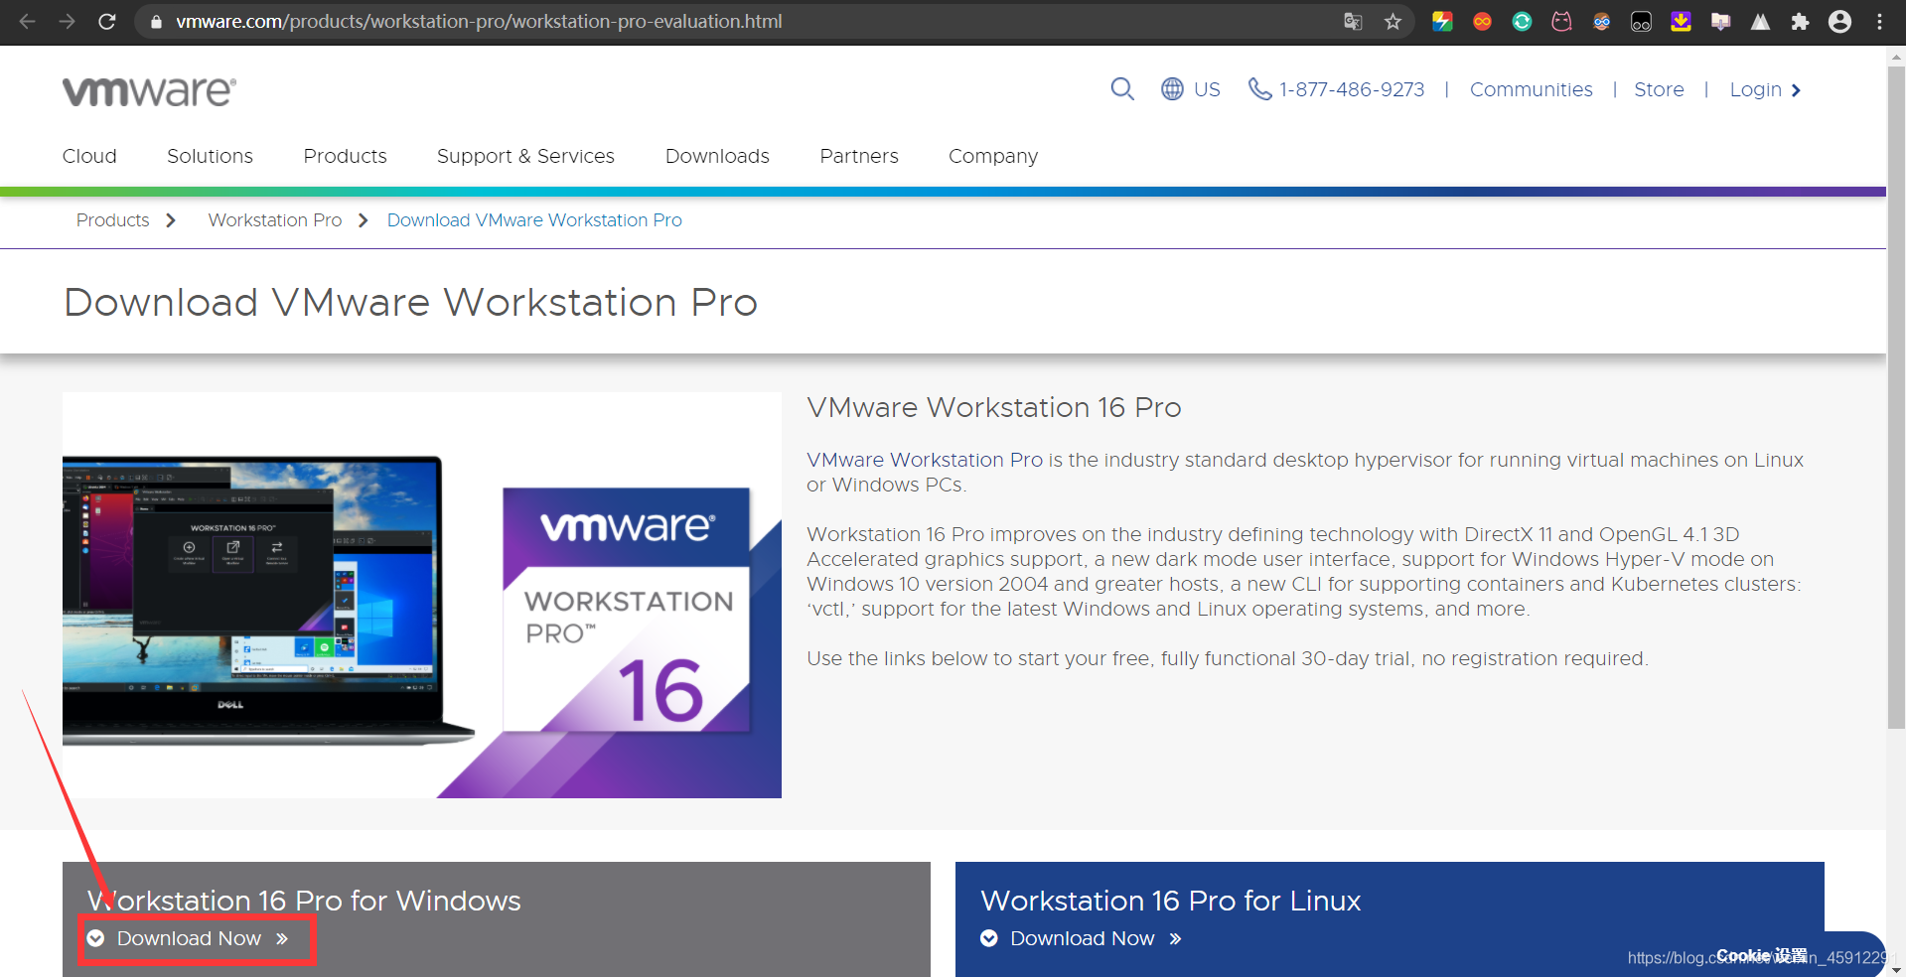
Task: Open the Partners navigation menu
Action: [859, 156]
